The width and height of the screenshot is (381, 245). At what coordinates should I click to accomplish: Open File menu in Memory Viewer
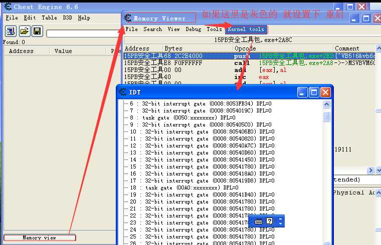click(131, 29)
